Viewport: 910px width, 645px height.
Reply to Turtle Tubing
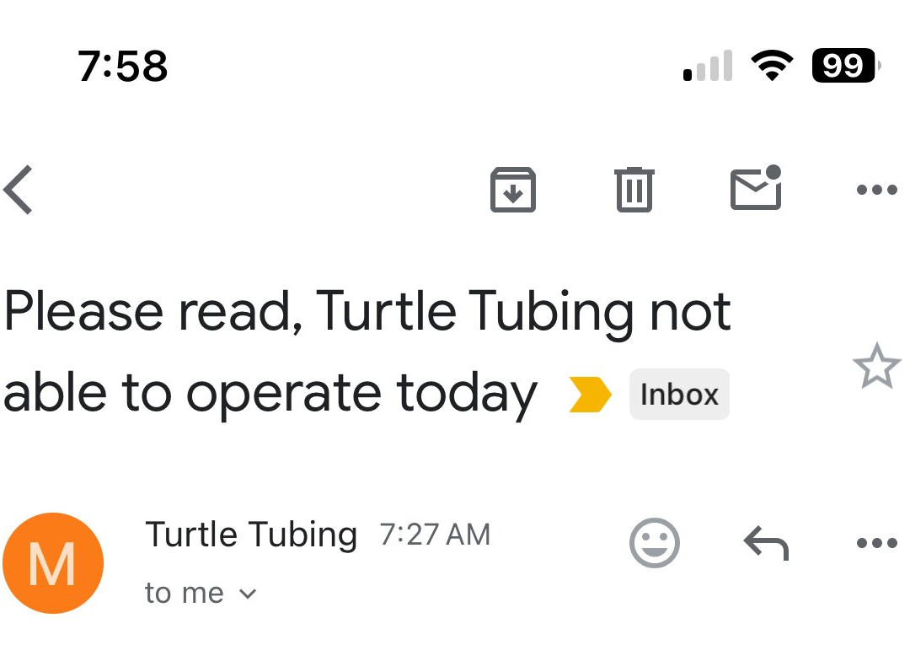coord(766,543)
